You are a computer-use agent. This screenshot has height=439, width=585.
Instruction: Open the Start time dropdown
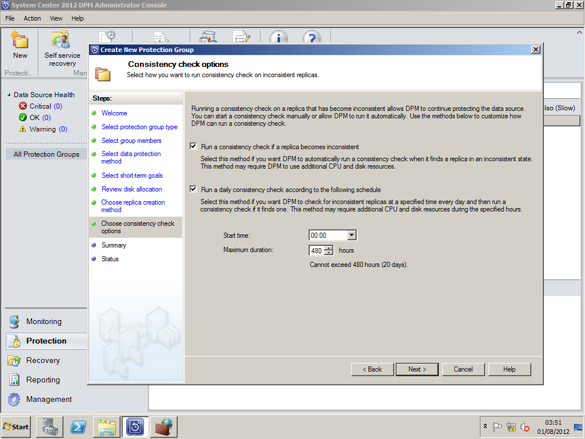[x=351, y=235]
